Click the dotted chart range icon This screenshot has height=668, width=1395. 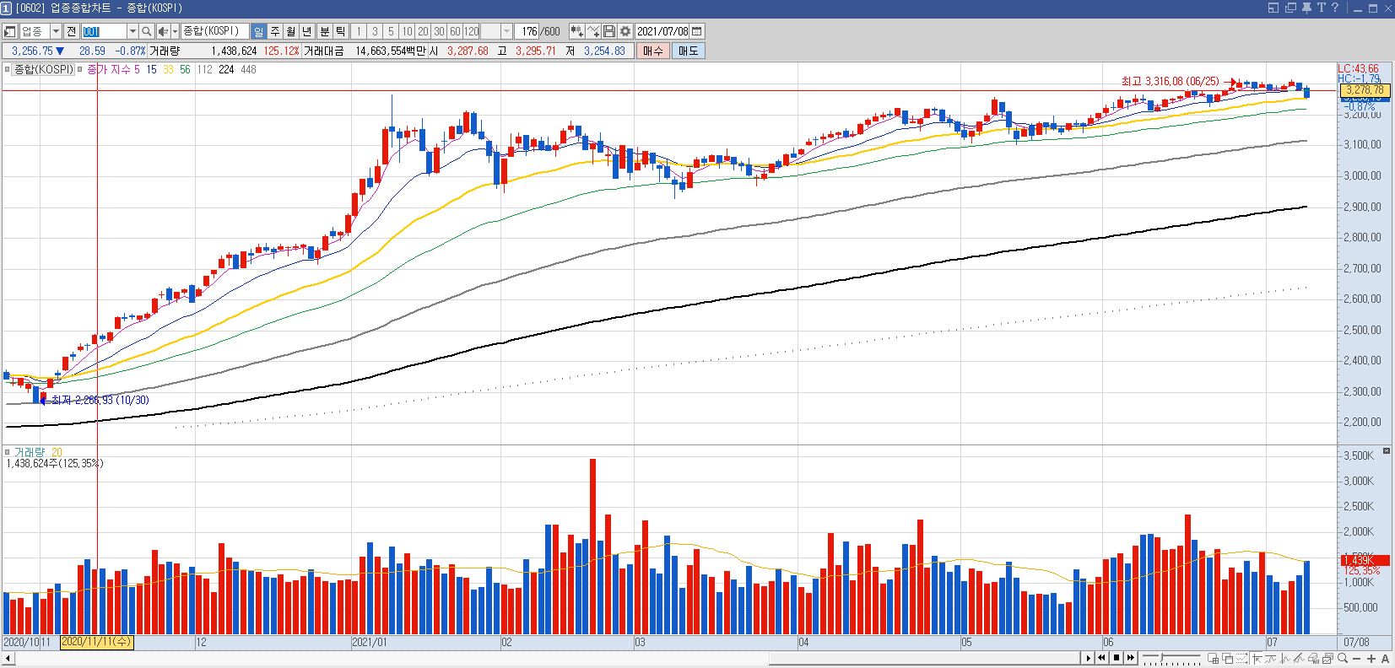tap(1241, 658)
